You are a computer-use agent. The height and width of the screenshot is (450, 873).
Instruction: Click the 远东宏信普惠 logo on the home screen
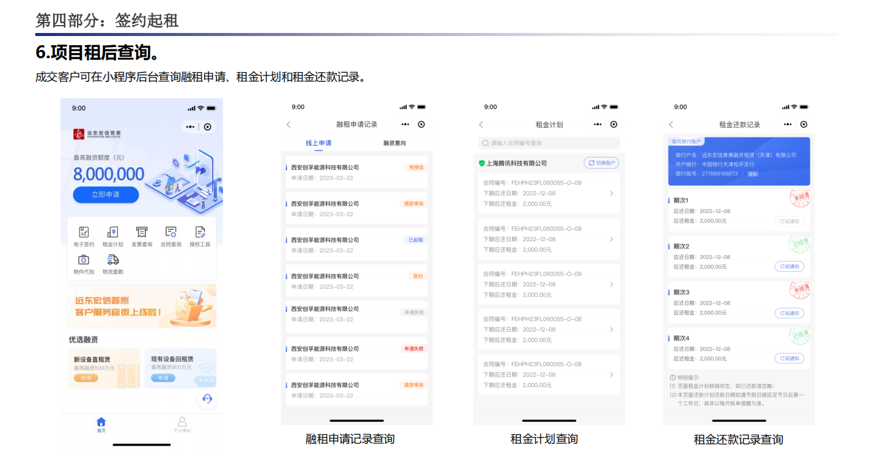[97, 134]
